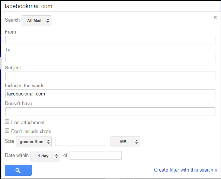This screenshot has width=221, height=179.
Task: Focus the From input field
Action: (110, 40)
